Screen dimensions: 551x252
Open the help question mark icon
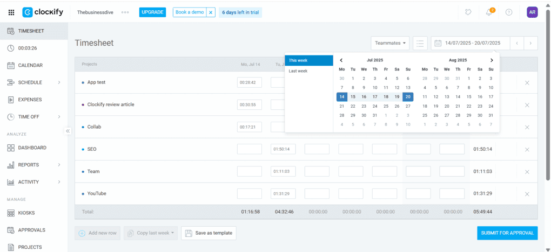(x=509, y=12)
